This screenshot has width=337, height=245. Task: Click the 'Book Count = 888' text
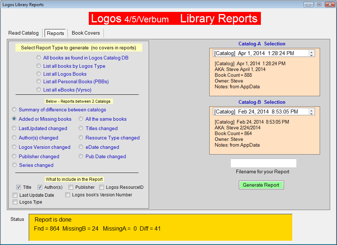(233, 75)
